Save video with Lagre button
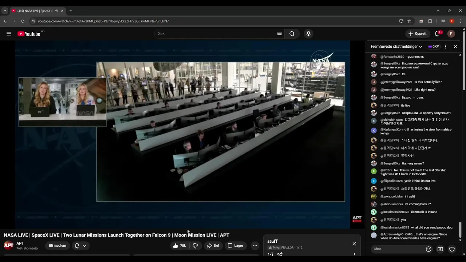 pos(235,246)
